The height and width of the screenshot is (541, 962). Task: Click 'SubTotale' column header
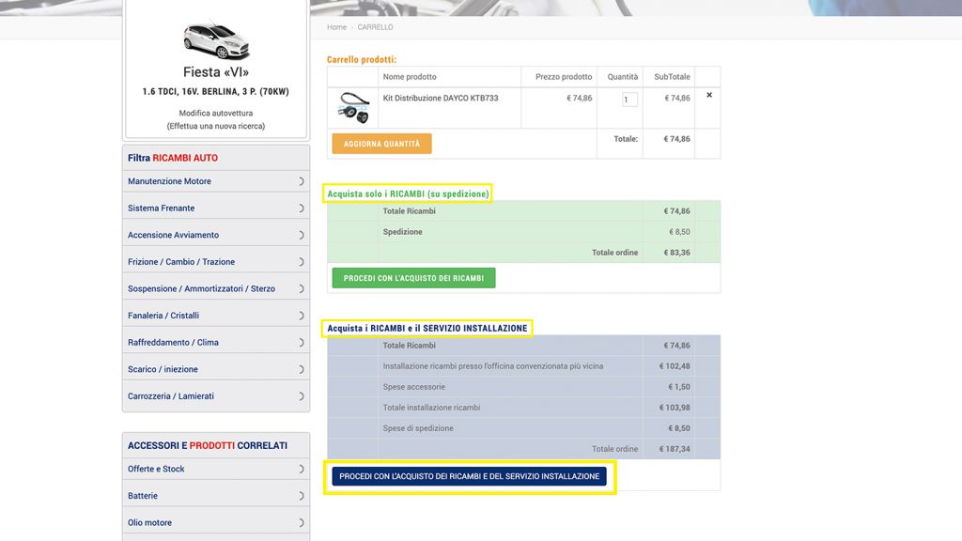point(672,77)
